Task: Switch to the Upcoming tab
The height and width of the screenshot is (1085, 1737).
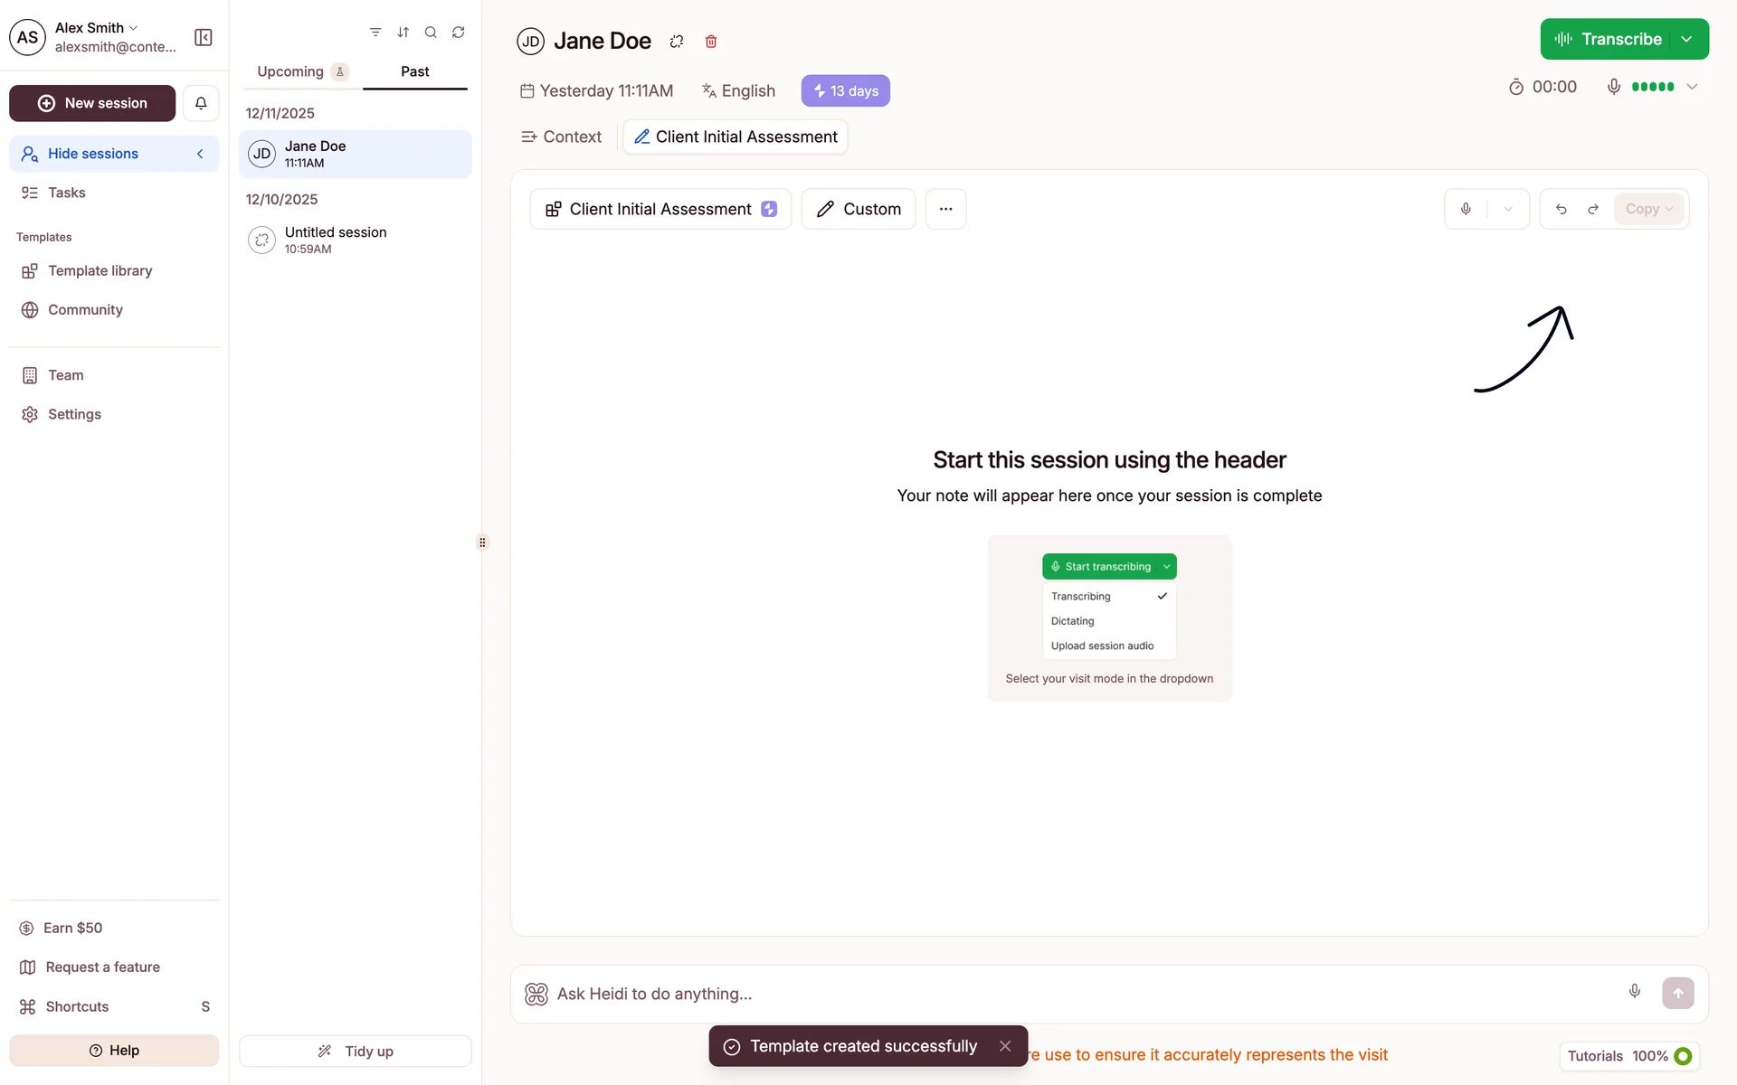Action: tap(302, 71)
